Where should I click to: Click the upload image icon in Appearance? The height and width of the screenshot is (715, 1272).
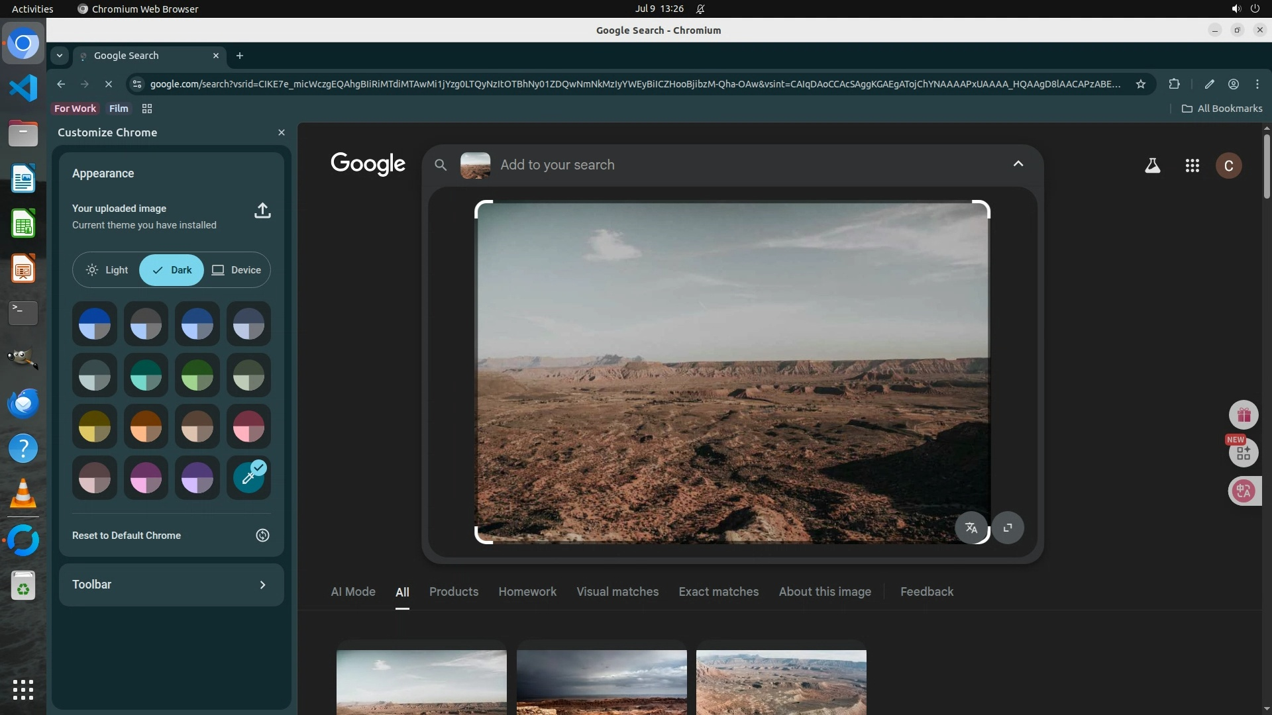click(262, 211)
